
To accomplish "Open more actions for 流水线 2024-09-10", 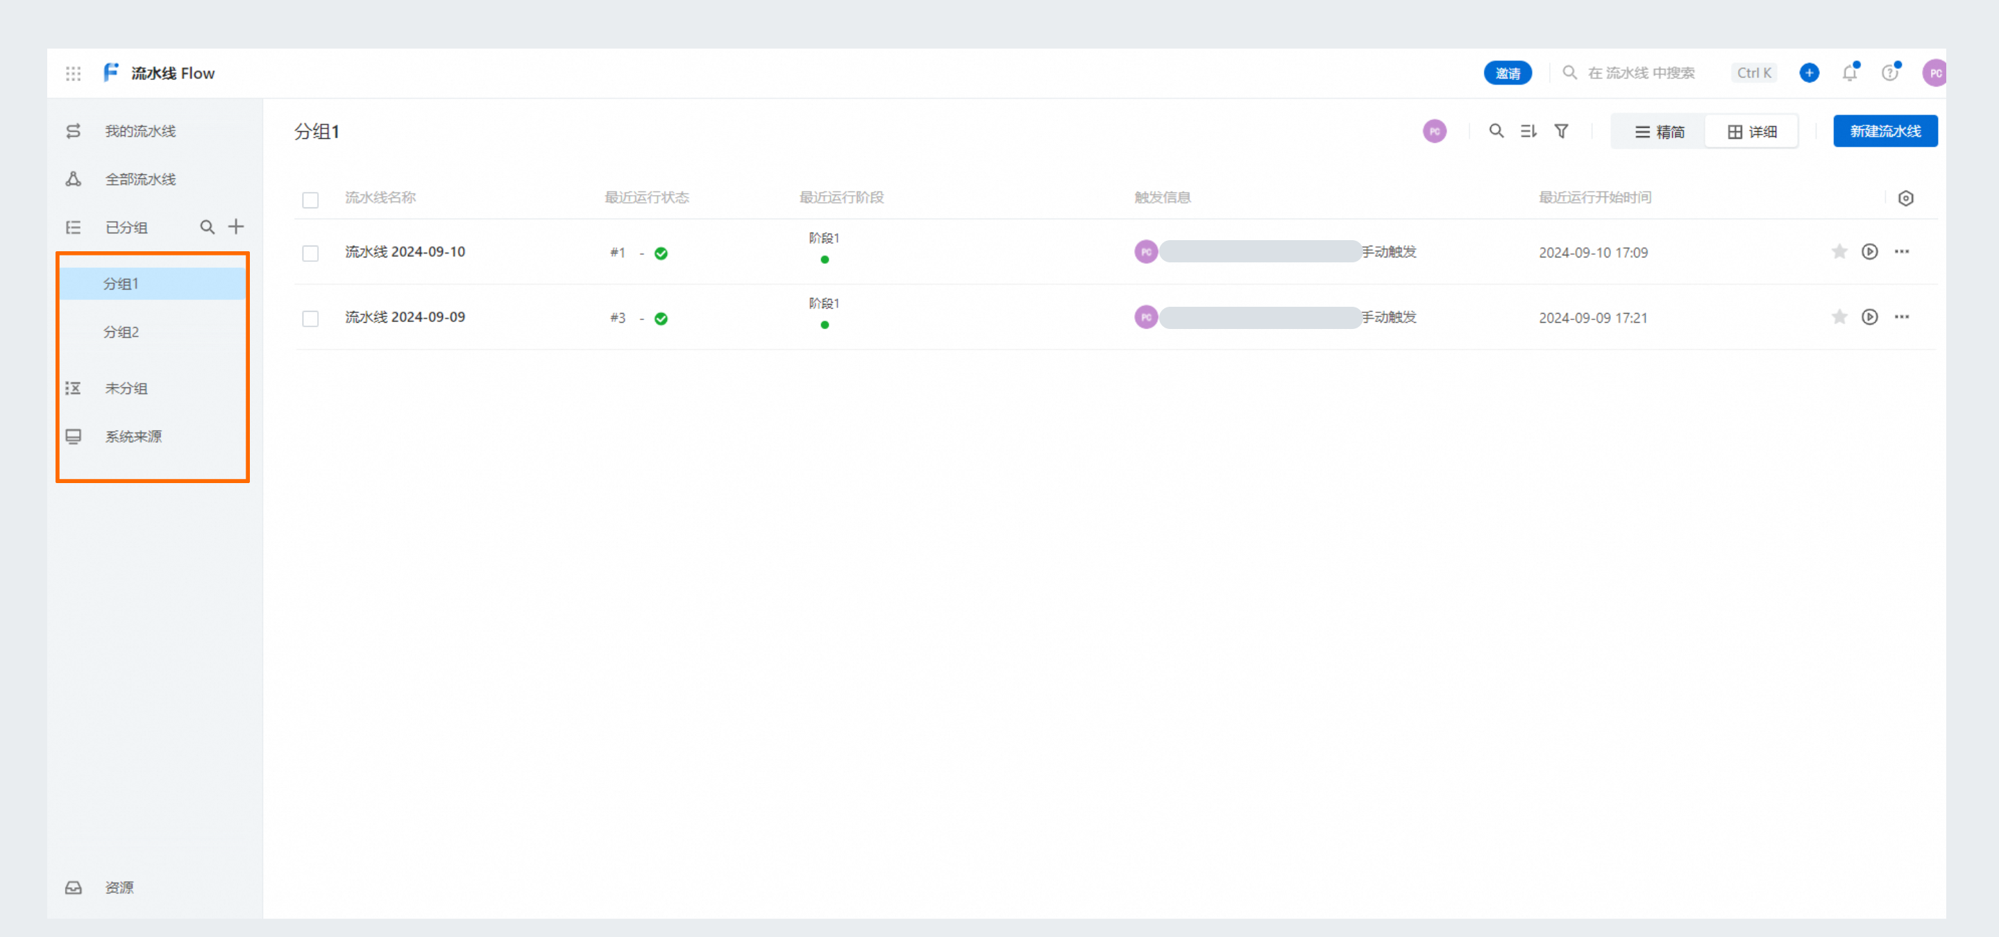I will pos(1902,251).
